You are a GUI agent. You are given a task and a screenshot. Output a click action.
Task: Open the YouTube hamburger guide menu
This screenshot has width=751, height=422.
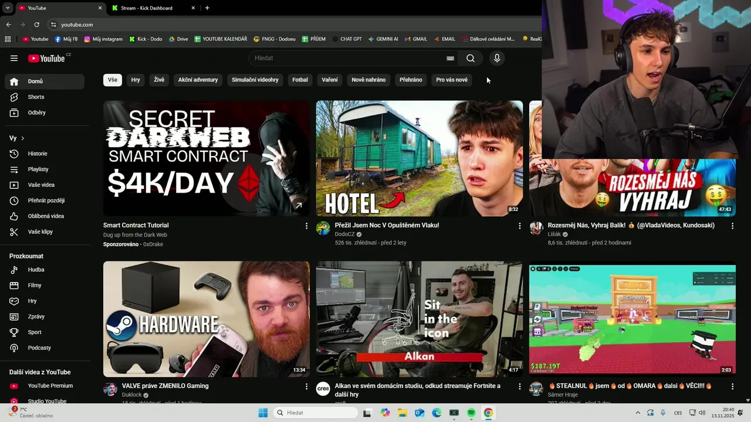click(x=14, y=58)
